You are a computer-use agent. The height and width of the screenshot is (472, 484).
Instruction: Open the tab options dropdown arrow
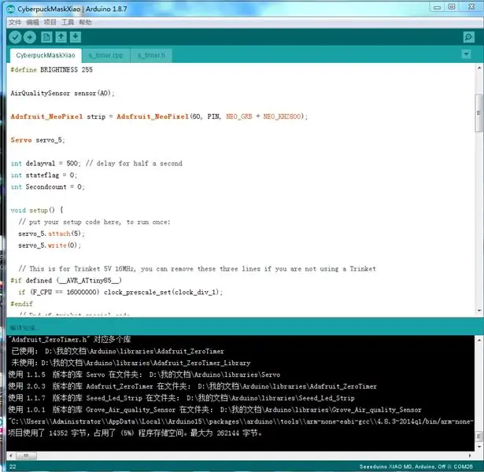[x=466, y=54]
